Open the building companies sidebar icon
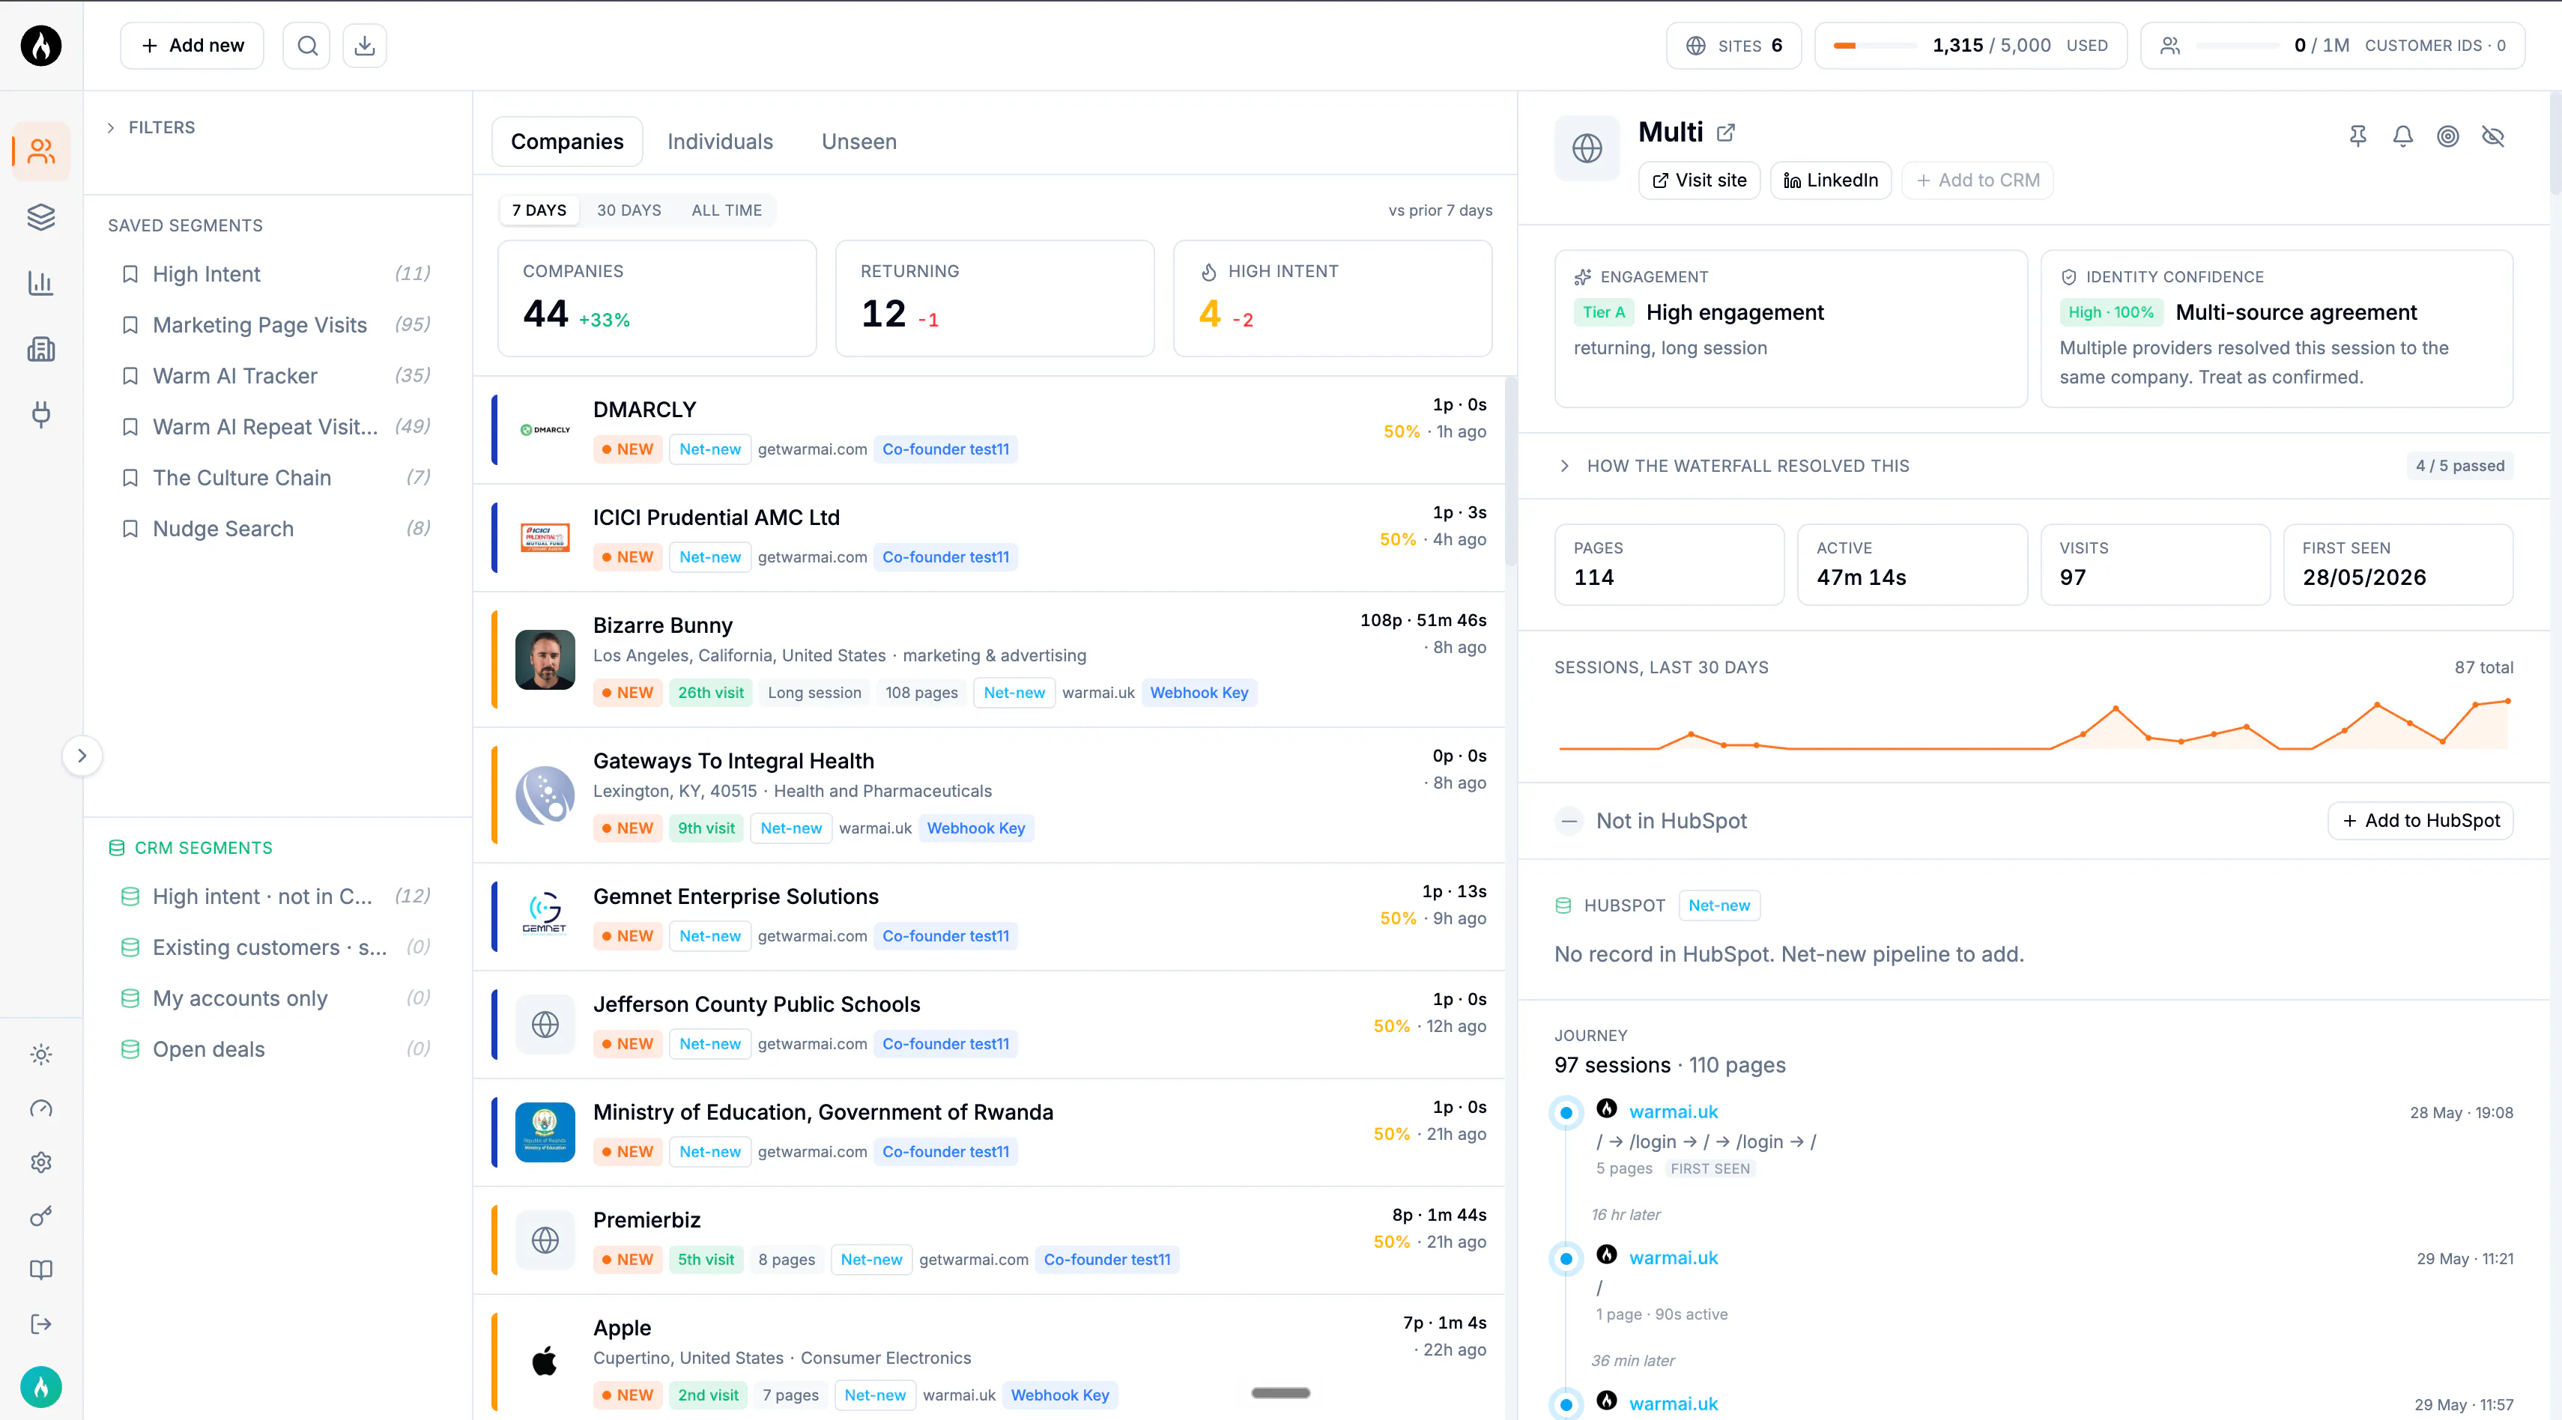This screenshot has width=2562, height=1420. [40, 349]
